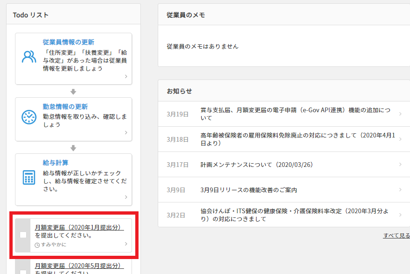Open the 給与計算 card chevron
This screenshot has width=410, height=274.
pos(126,197)
